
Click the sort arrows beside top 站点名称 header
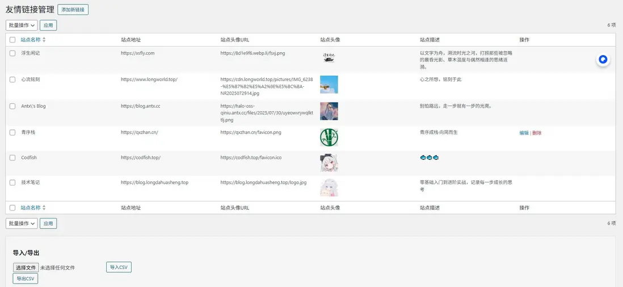tap(44, 40)
